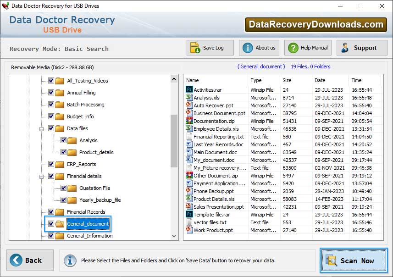Click the time value 11:17:04
This screenshot has width=393, height=277.
coord(362,199)
